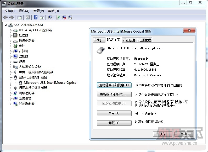Expand the 处理器 node arrow

tap(11, 35)
